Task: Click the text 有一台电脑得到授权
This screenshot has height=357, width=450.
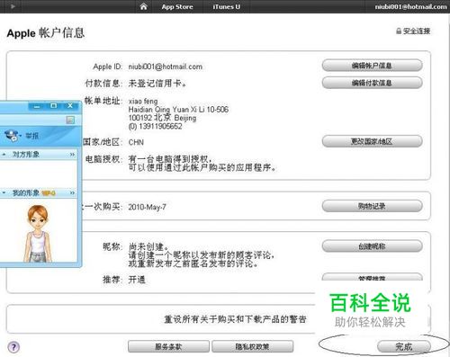Action: (170, 158)
